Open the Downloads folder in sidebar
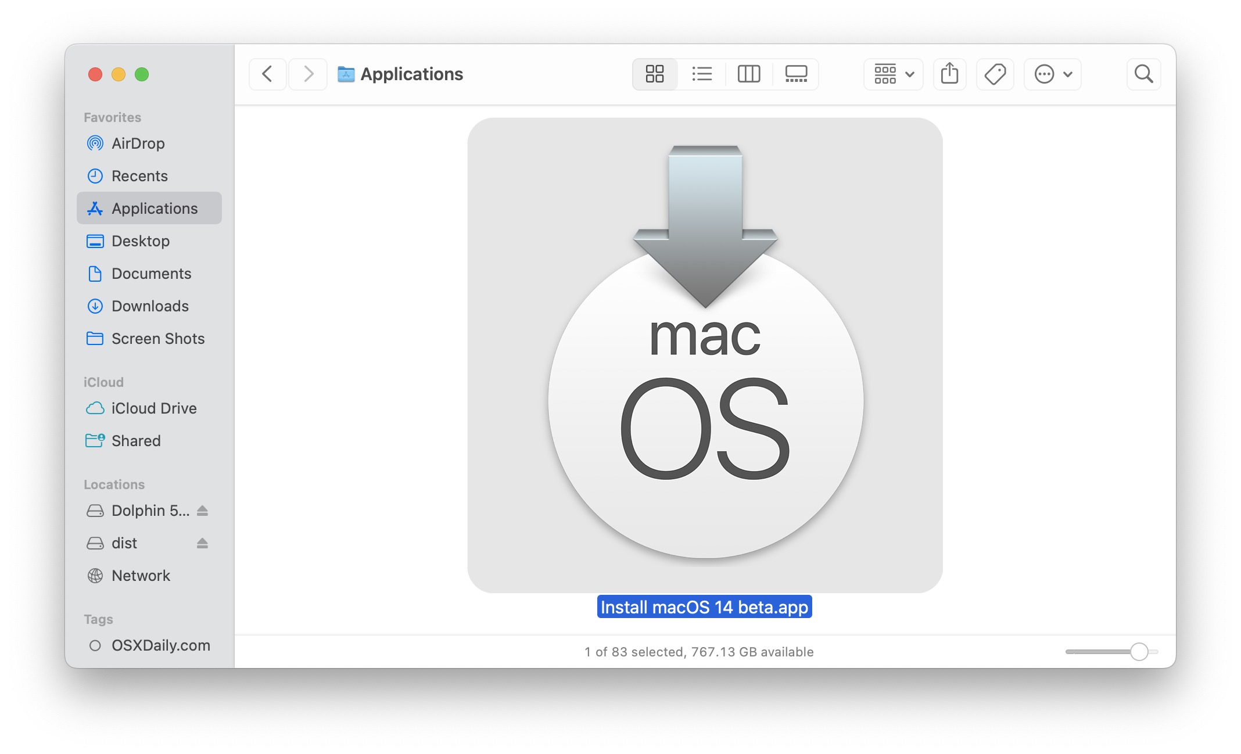The image size is (1241, 754). click(149, 306)
